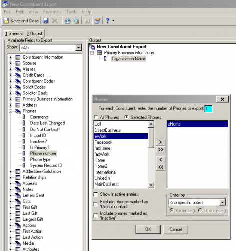Screen dimensions: 236x251
Task: Click the blue floppy disk Save icon
Action: coord(46,21)
